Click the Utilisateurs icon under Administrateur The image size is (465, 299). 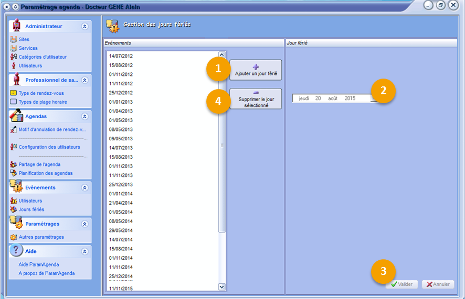14,66
